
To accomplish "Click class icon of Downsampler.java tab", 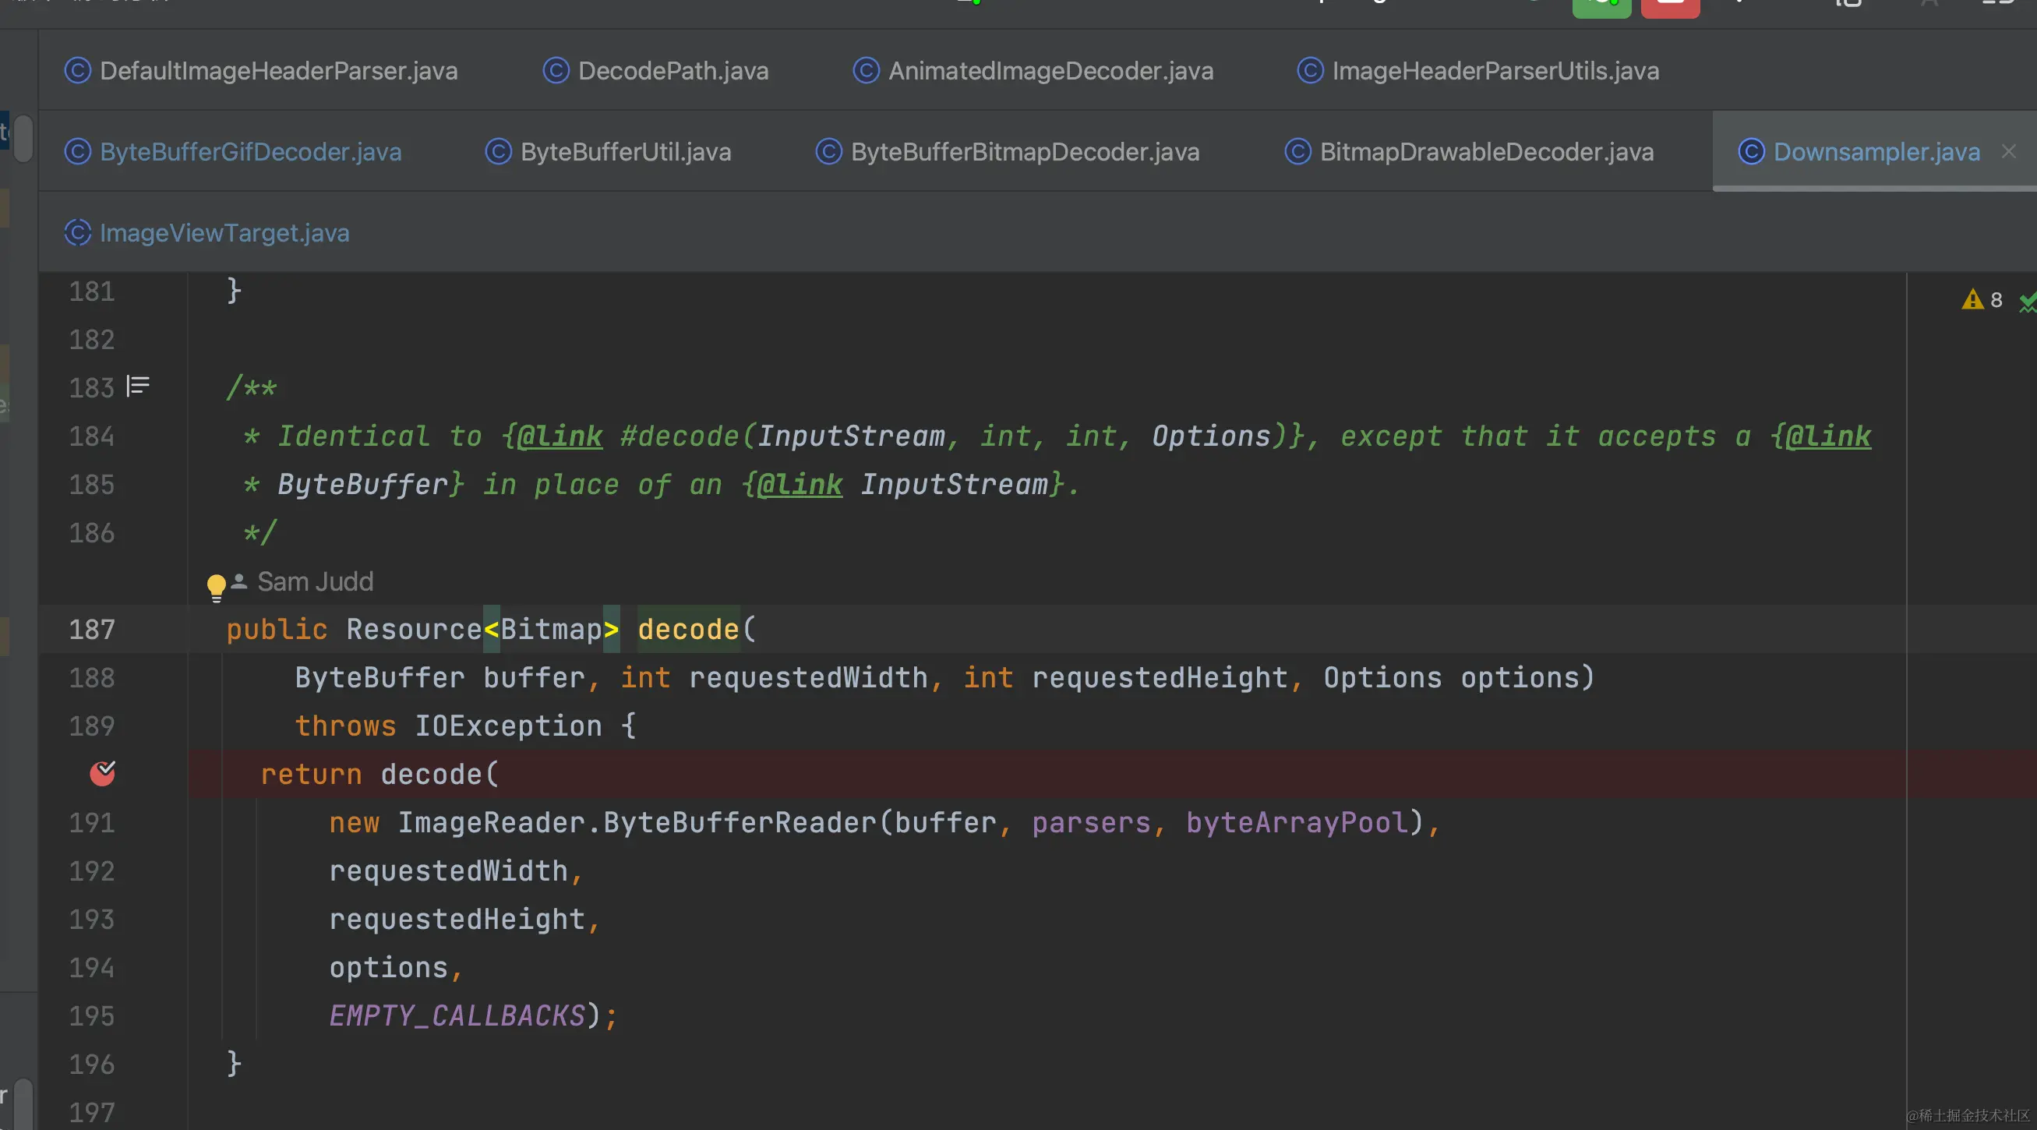I will [1752, 152].
